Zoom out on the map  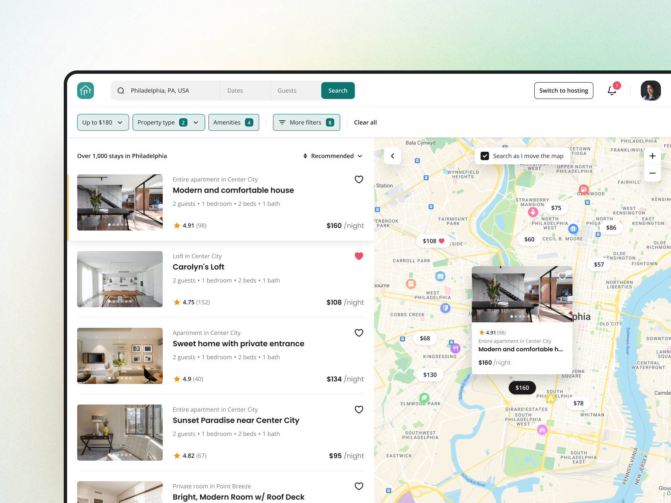pos(653,173)
